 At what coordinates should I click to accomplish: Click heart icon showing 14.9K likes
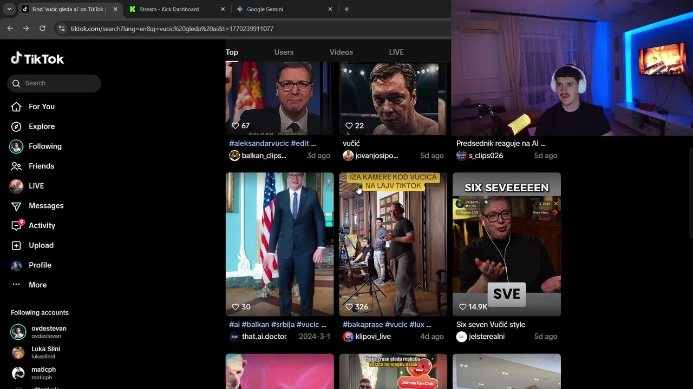[x=463, y=306]
